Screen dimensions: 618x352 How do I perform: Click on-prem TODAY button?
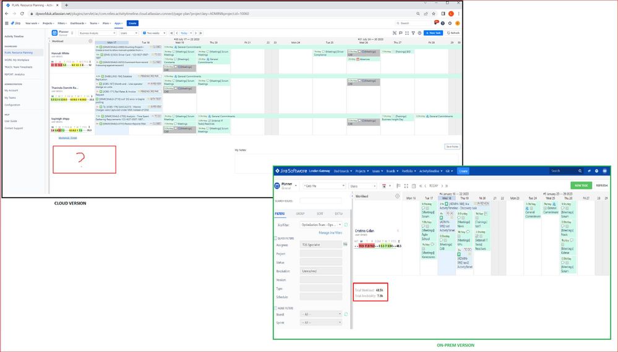tap(434, 186)
